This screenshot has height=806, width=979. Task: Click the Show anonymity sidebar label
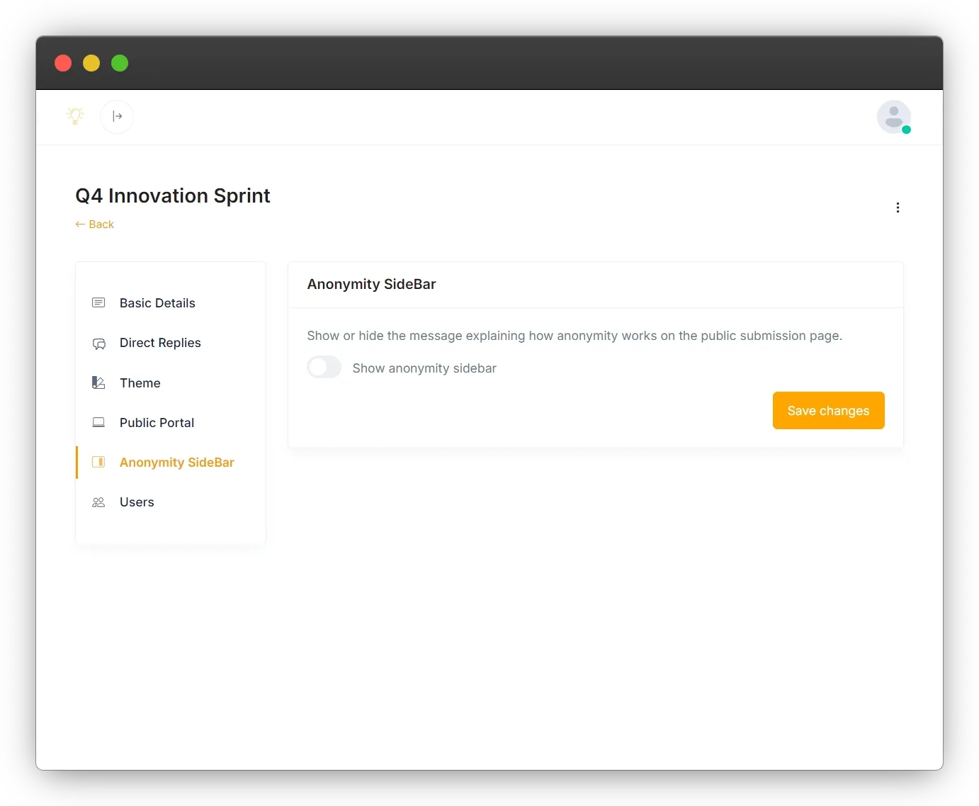(424, 368)
